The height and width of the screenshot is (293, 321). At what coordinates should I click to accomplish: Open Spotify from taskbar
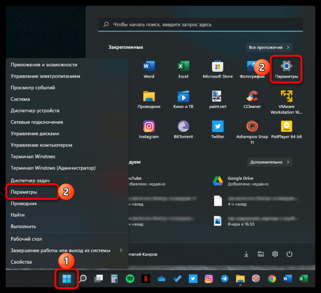point(130,279)
